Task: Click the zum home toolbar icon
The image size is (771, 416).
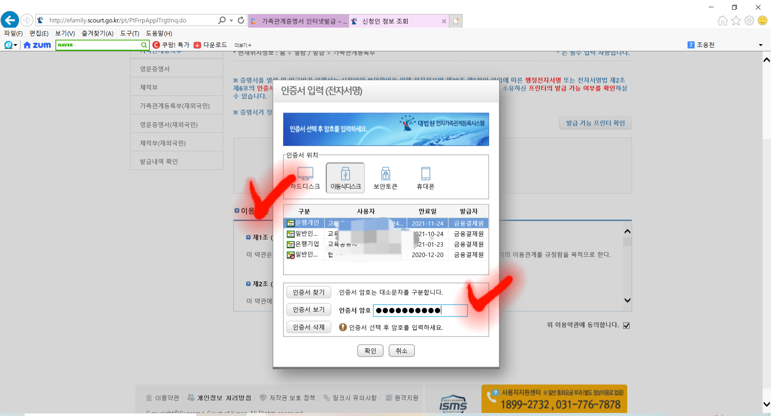Action: tap(37, 45)
